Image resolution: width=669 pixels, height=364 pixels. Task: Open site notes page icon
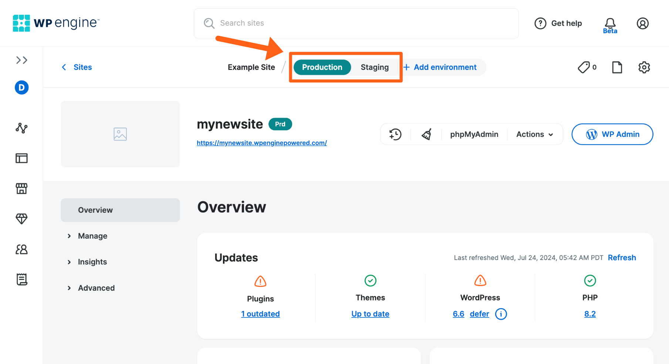[616, 67]
